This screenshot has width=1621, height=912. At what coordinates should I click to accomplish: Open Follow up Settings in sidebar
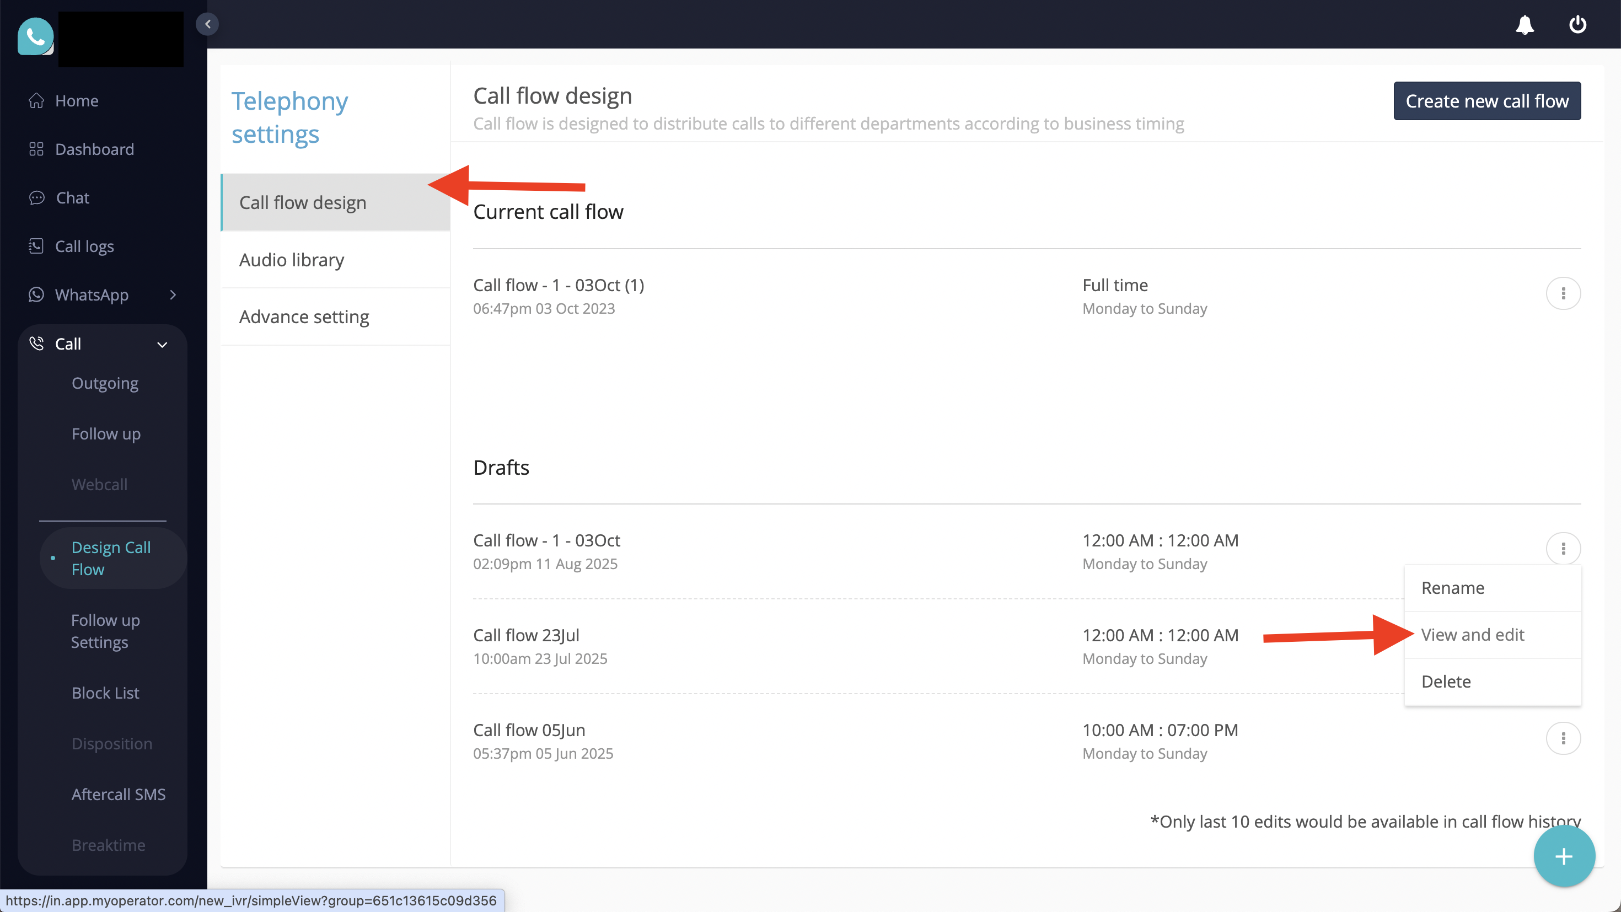coord(105,631)
